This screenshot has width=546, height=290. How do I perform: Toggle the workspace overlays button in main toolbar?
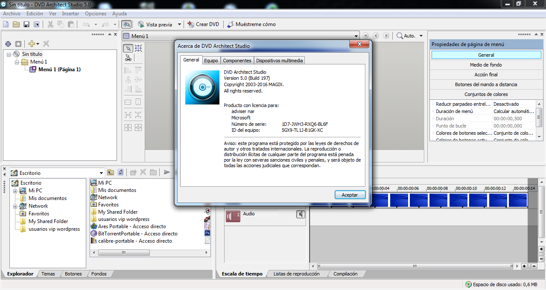126,24
